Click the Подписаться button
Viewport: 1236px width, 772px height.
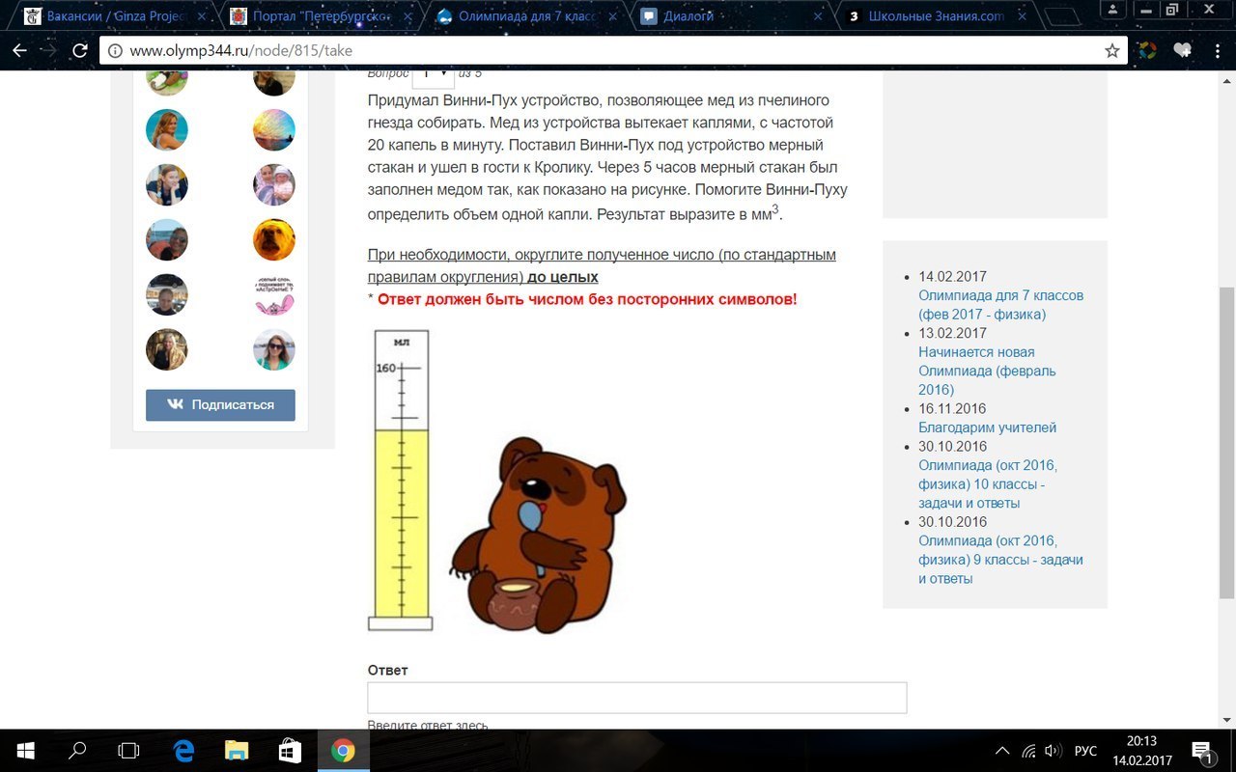point(220,405)
